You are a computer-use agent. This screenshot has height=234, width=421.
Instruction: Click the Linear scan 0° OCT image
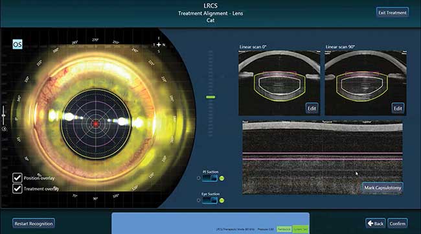point(279,83)
